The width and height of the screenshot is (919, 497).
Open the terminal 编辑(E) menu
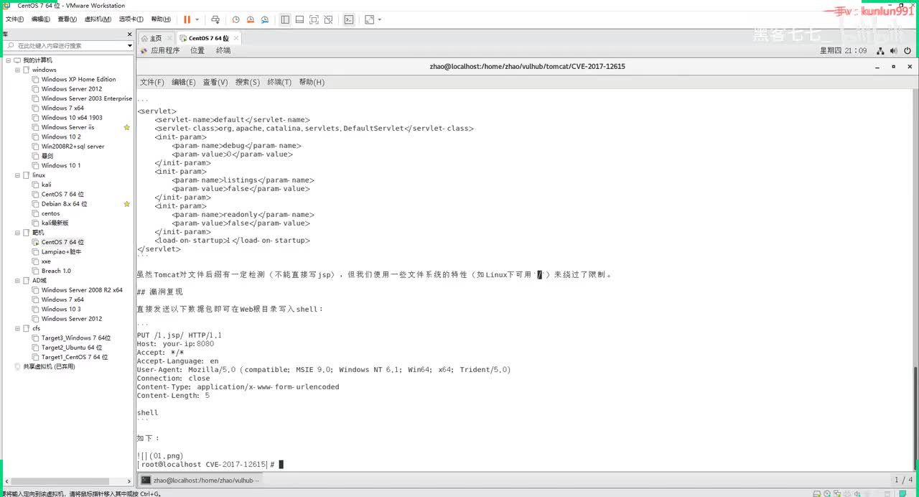point(183,82)
